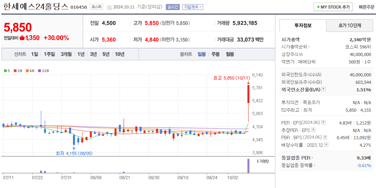Image resolution: width=376 pixels, height=188 pixels.
Task: Click the 외국인소진율 value 1.51%
Action: click(364, 90)
